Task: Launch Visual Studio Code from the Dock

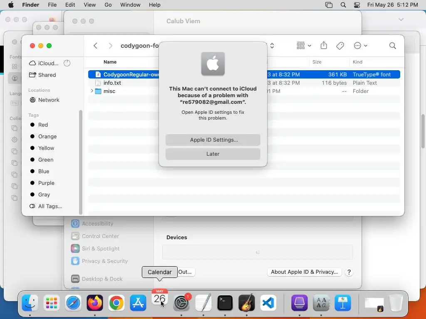Action: click(268, 303)
